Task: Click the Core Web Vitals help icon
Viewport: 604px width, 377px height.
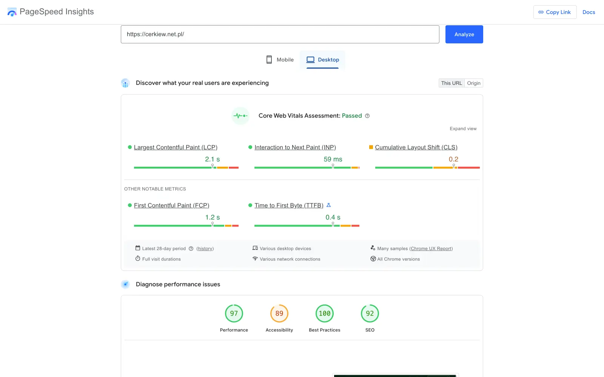Action: pyautogui.click(x=367, y=116)
